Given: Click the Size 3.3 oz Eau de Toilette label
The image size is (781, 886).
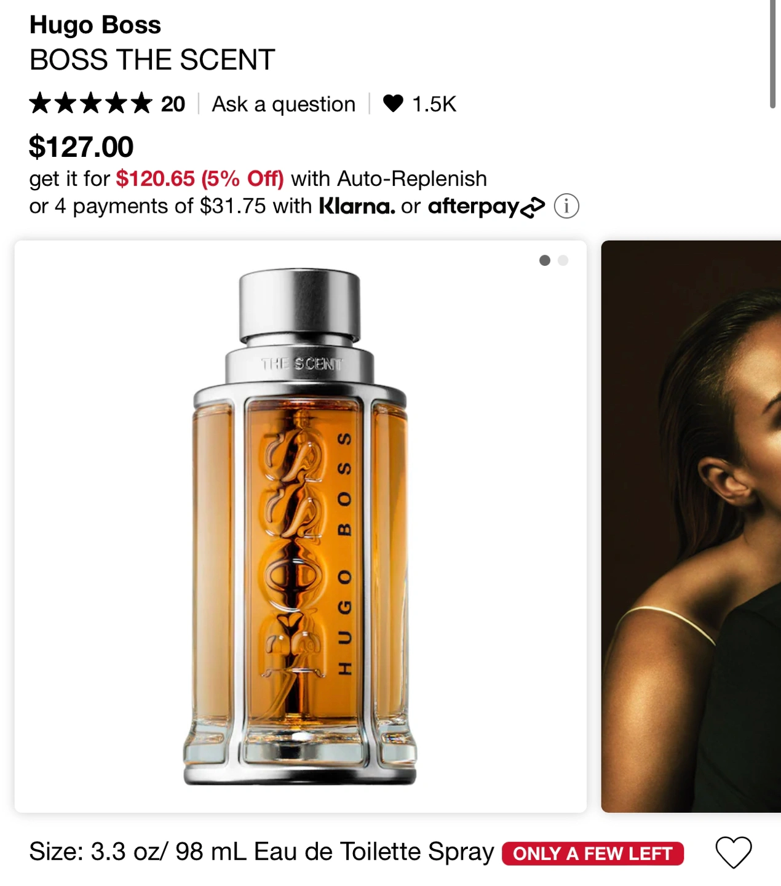Looking at the screenshot, I should point(261,852).
